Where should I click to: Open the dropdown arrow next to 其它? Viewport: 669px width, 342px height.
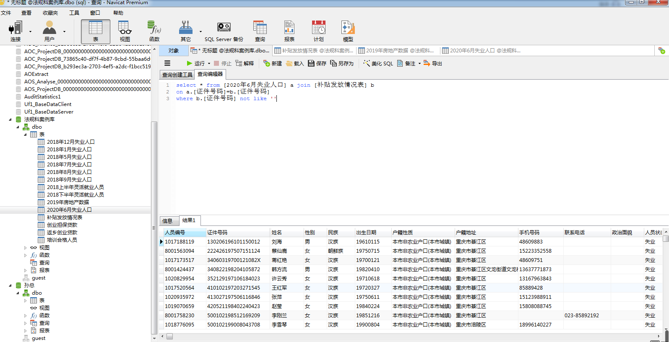click(200, 32)
